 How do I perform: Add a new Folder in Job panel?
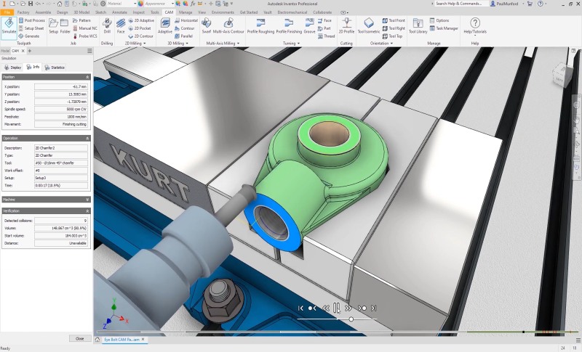click(x=65, y=26)
